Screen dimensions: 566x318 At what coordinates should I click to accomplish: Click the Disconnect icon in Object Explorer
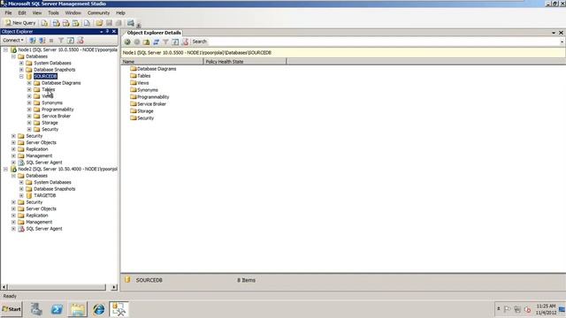point(42,41)
